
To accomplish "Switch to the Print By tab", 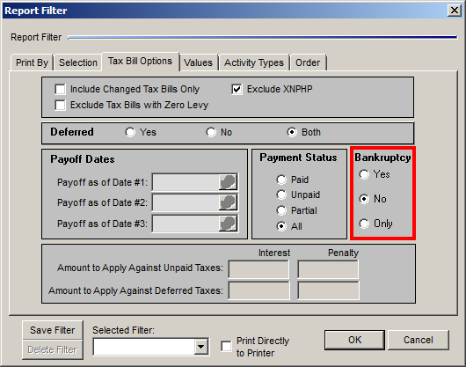I will (x=32, y=62).
